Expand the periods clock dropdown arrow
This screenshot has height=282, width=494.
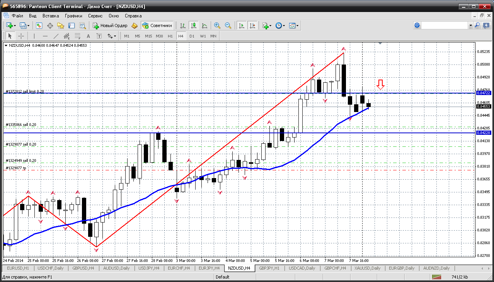284,25
